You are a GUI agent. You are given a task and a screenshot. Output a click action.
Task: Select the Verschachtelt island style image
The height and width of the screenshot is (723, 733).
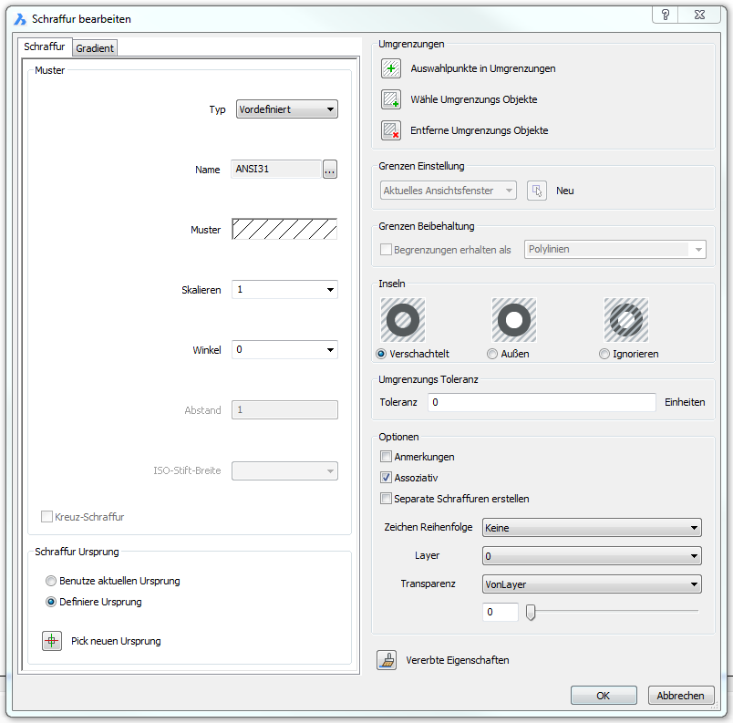403,320
